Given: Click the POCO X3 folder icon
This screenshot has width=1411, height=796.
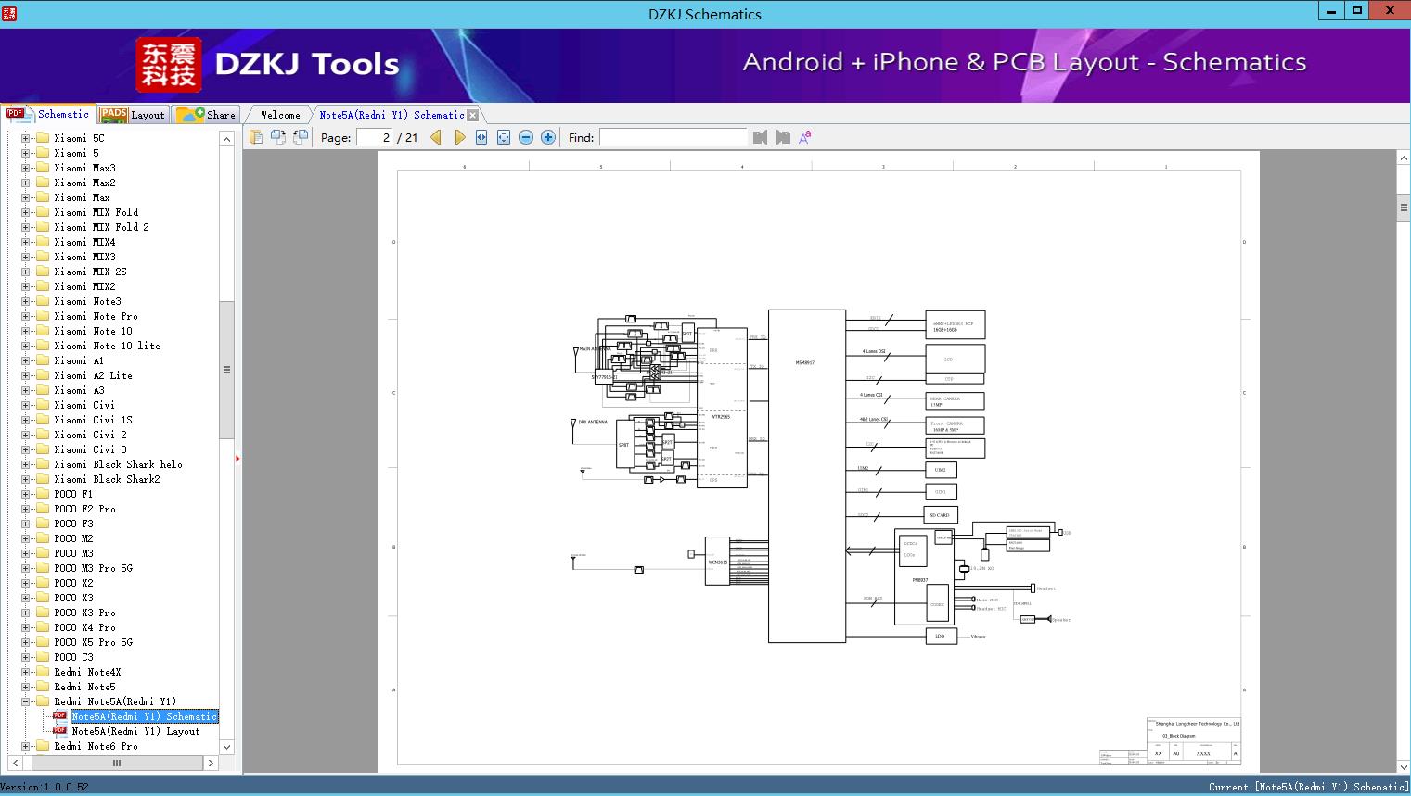Looking at the screenshot, I should point(42,598).
